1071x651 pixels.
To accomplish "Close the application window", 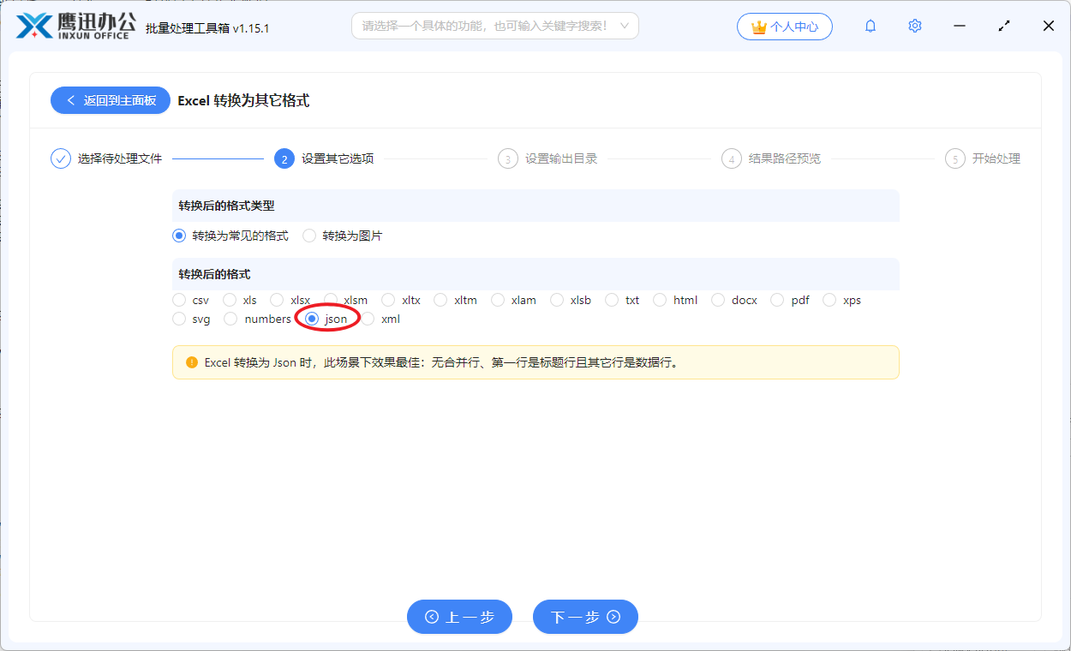I will [x=1049, y=27].
